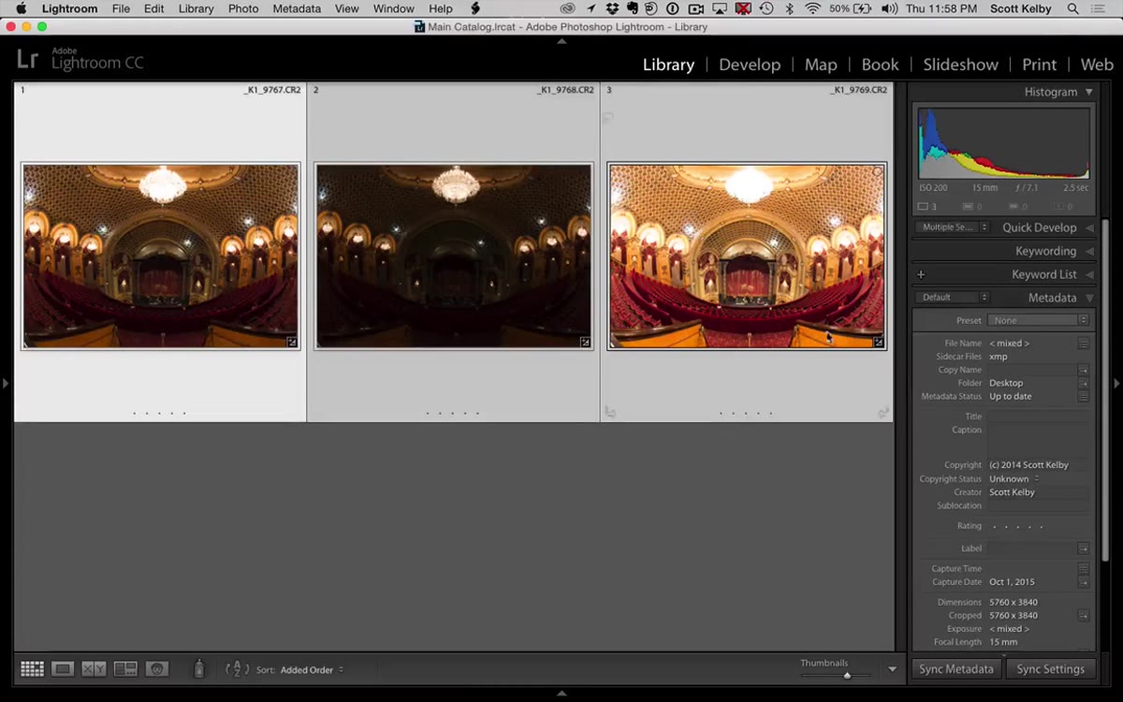The height and width of the screenshot is (702, 1123).
Task: Open the Sort Added Order dropdown
Action: pos(312,670)
